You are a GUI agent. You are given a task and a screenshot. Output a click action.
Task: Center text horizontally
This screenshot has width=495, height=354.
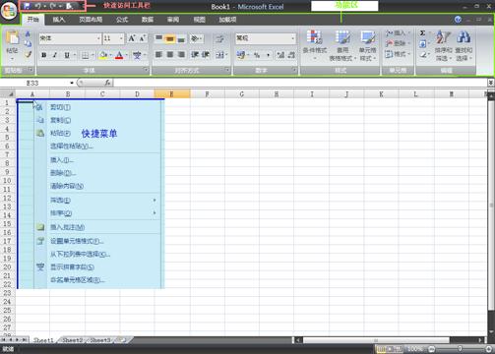pyautogui.click(x=169, y=54)
